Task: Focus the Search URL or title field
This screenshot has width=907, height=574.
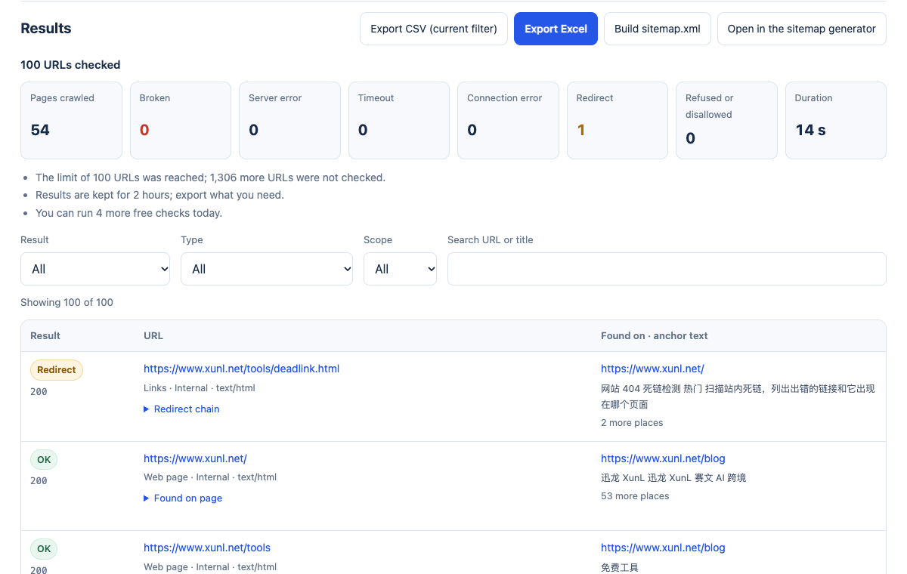Action: tap(667, 269)
